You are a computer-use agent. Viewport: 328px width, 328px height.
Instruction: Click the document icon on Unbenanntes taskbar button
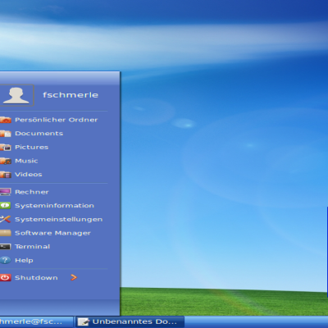(84, 322)
